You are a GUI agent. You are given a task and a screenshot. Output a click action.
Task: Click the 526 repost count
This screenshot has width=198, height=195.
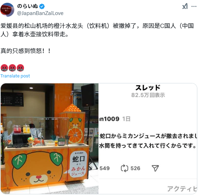135,168
